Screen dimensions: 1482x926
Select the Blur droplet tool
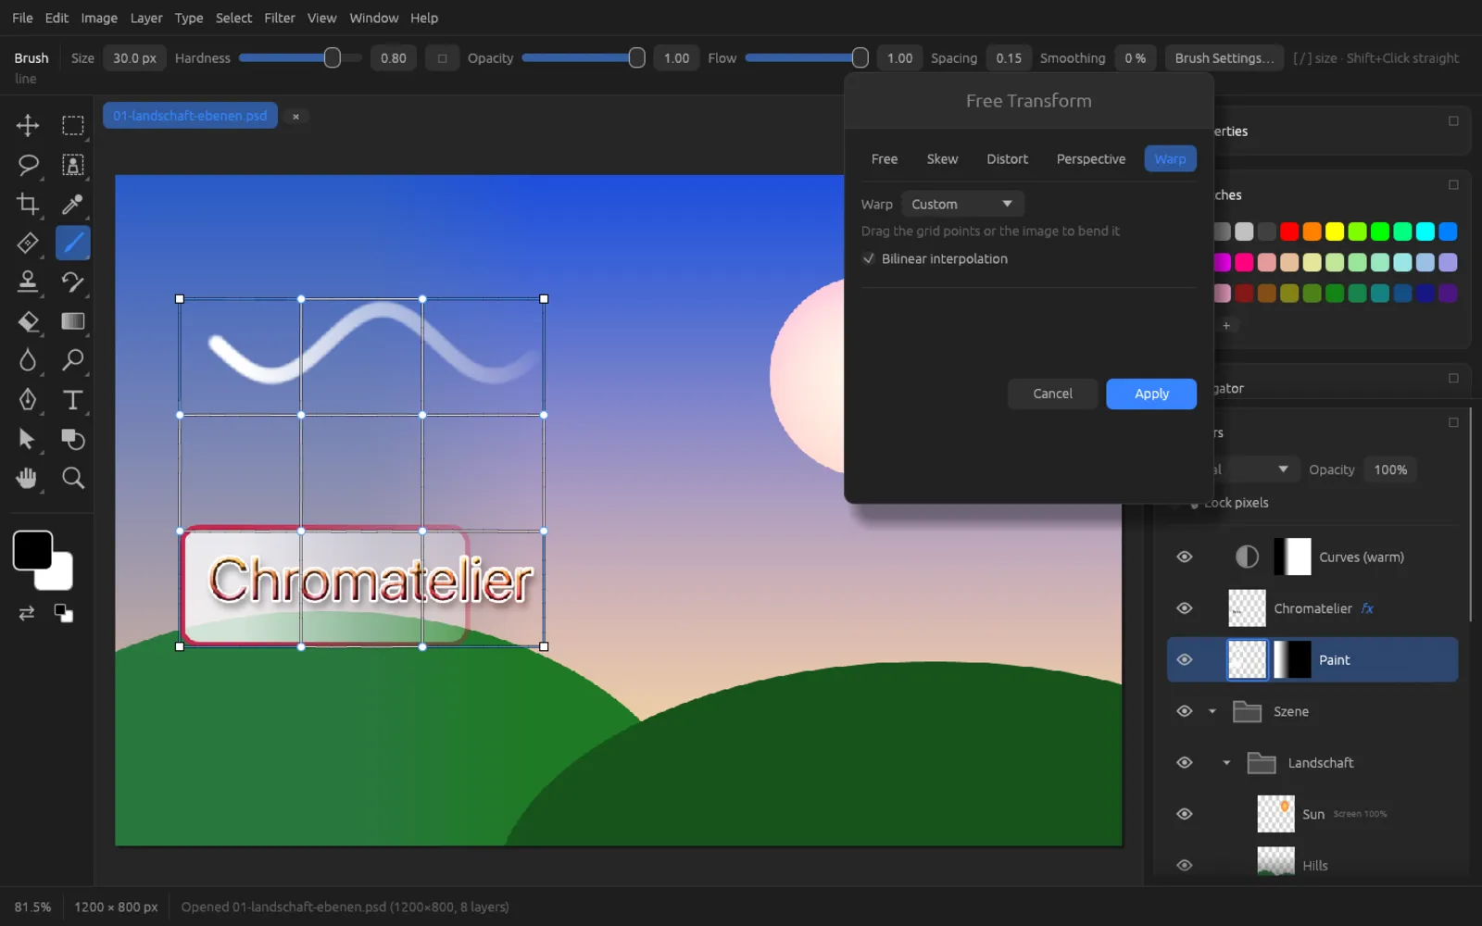(x=28, y=360)
